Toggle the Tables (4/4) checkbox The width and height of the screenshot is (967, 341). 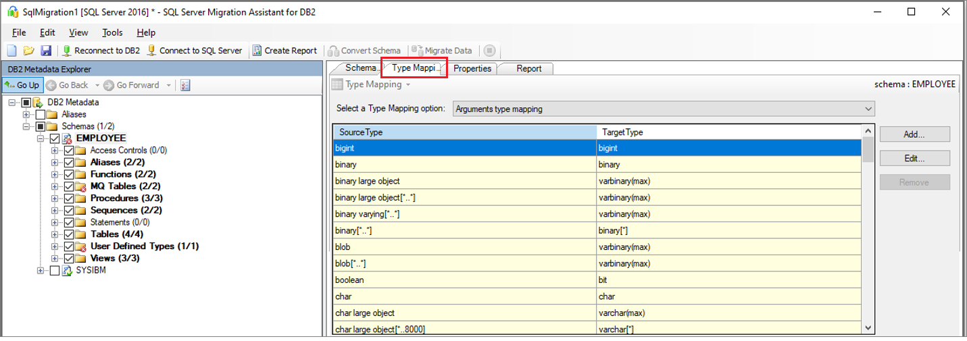(69, 234)
